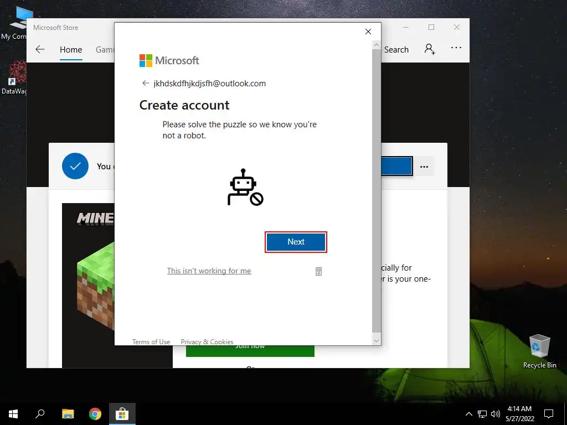Select the Recycle Bin desktop icon
567x425 pixels.
(539, 351)
